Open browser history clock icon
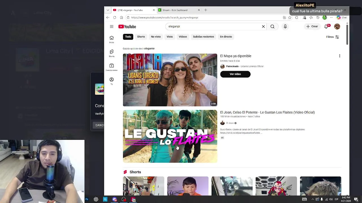The height and width of the screenshot is (203, 362). point(318,17)
